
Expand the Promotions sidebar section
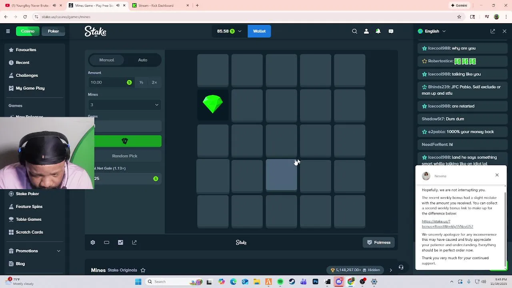coord(58,251)
